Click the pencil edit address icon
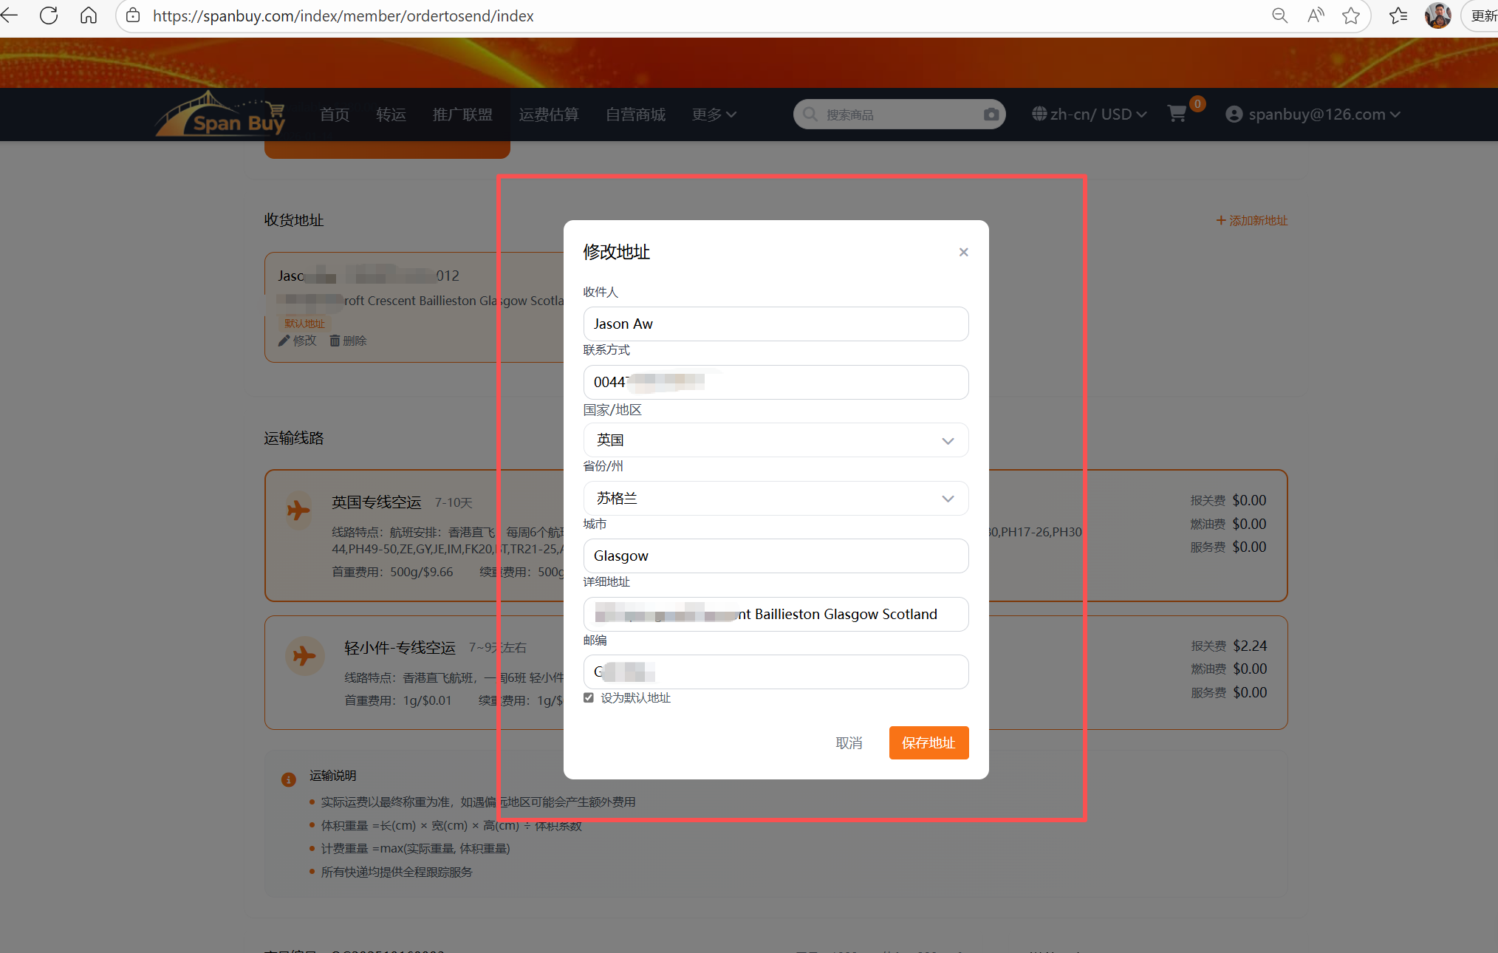1498x953 pixels. (x=284, y=341)
